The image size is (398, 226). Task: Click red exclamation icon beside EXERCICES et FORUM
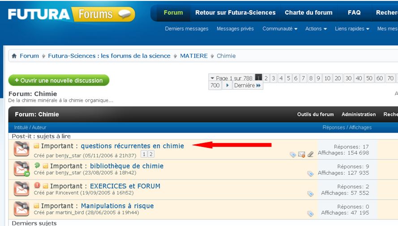coord(37,185)
